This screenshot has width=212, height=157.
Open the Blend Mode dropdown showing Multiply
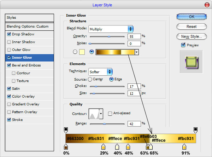[111, 29]
